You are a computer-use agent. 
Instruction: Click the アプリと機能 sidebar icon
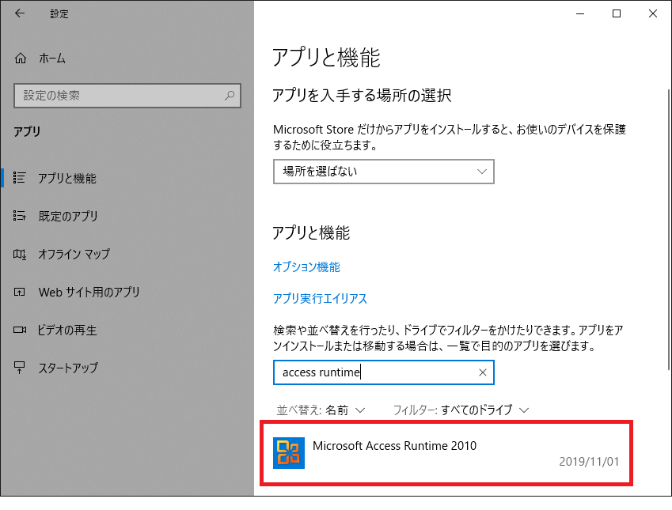pos(21,178)
